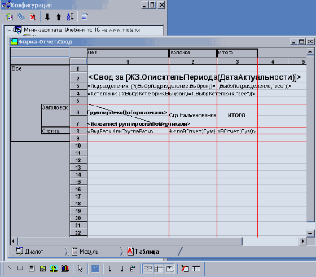Image resolution: width=316 pixels, height=277 pixels.
Task: Click the horizontal scrollbar right arrow
Action: pos(302,241)
